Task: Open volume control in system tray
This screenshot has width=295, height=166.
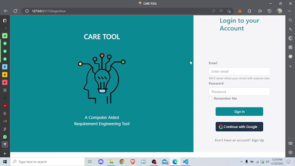Action: [x=267, y=162]
